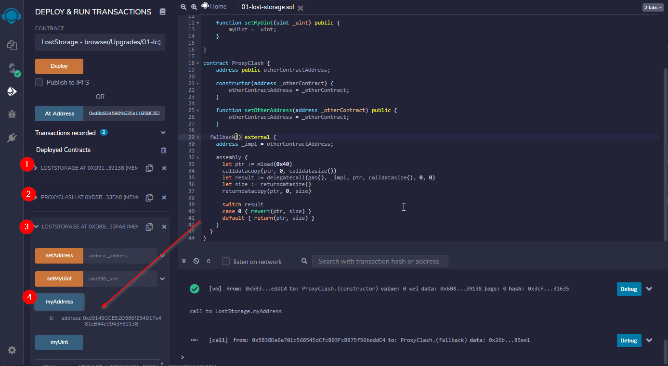Focus the address _address input field
This screenshot has width=668, height=366.
[120, 256]
